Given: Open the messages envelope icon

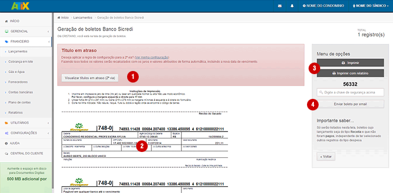Looking at the screenshot, I should (280, 6).
